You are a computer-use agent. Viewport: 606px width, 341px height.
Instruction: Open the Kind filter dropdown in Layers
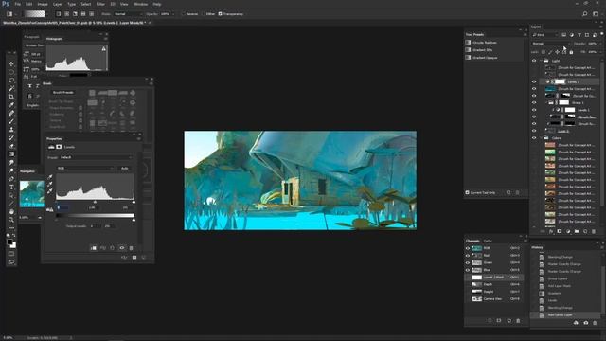(545, 35)
